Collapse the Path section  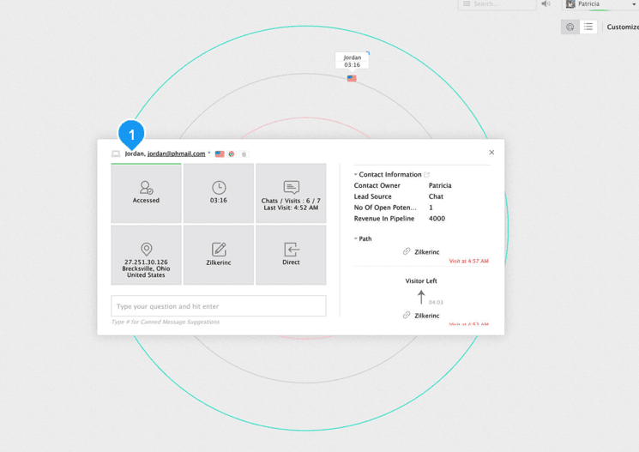click(356, 239)
